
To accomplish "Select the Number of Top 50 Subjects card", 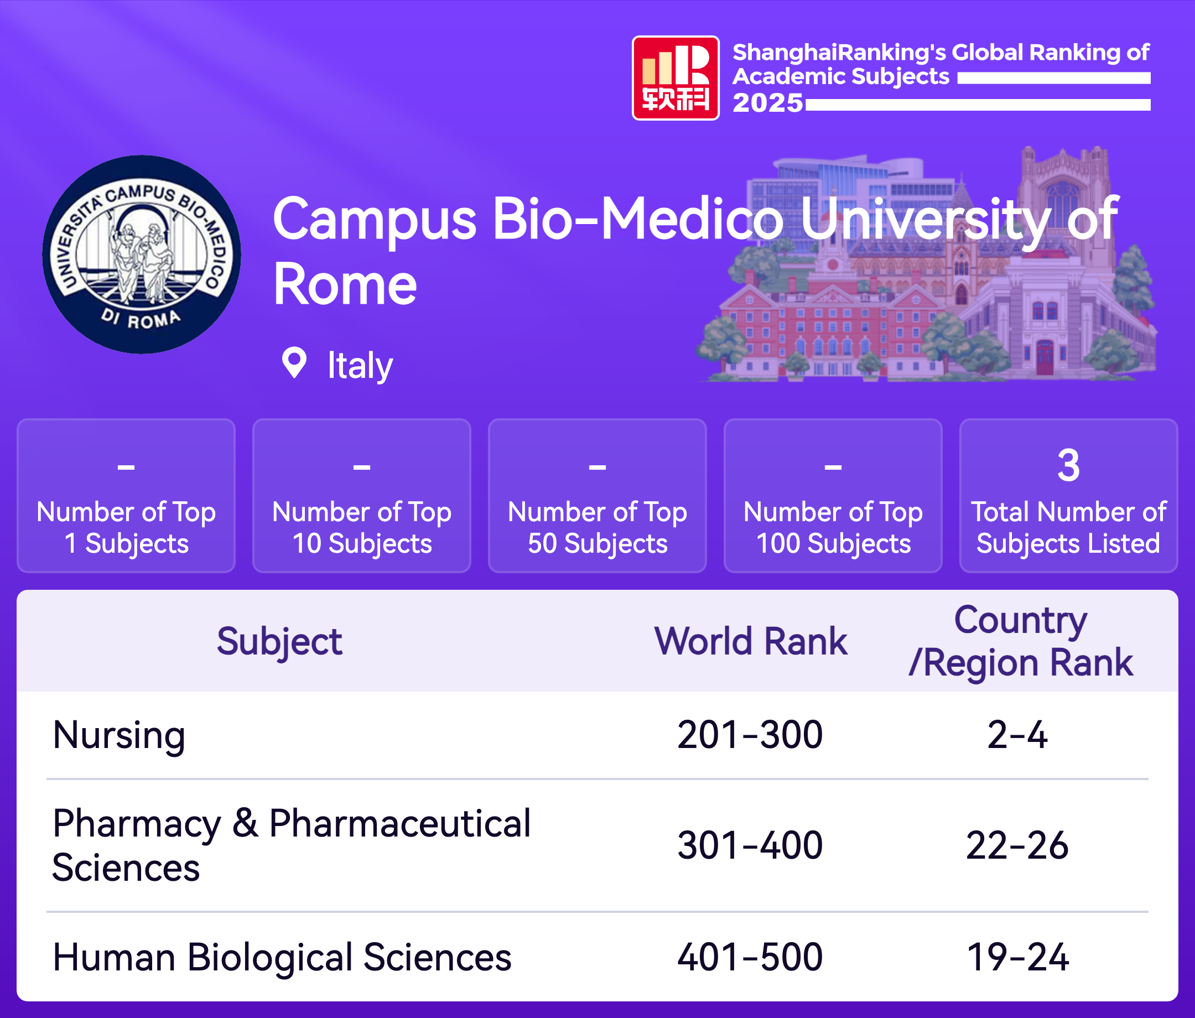I will (597, 496).
